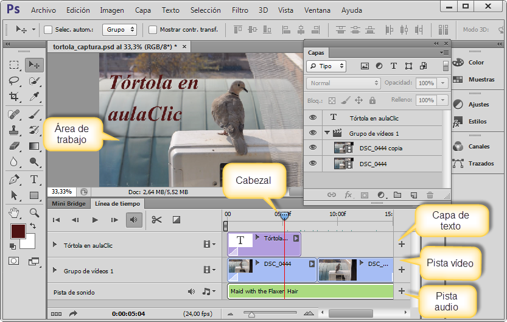
Task: Hide the DSC_0444 copia layer
Action: coord(313,147)
